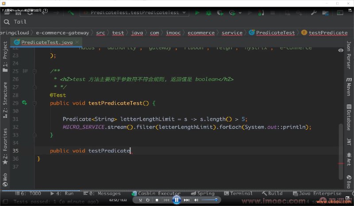Screen dimensions: 354x206
Task: Open the Database tool window
Action: point(349,117)
